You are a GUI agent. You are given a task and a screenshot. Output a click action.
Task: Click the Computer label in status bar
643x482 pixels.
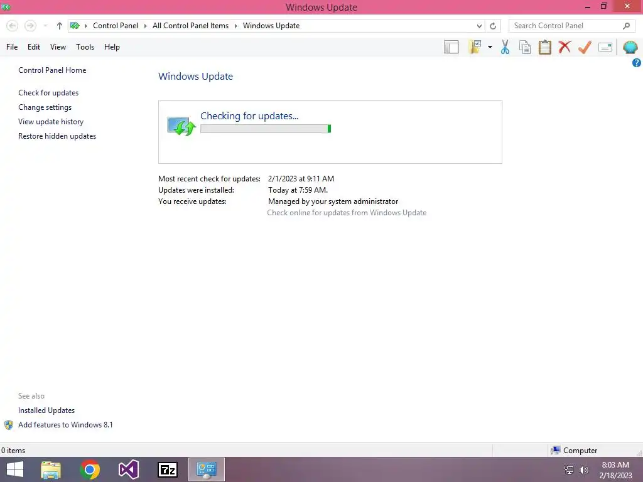click(580, 451)
